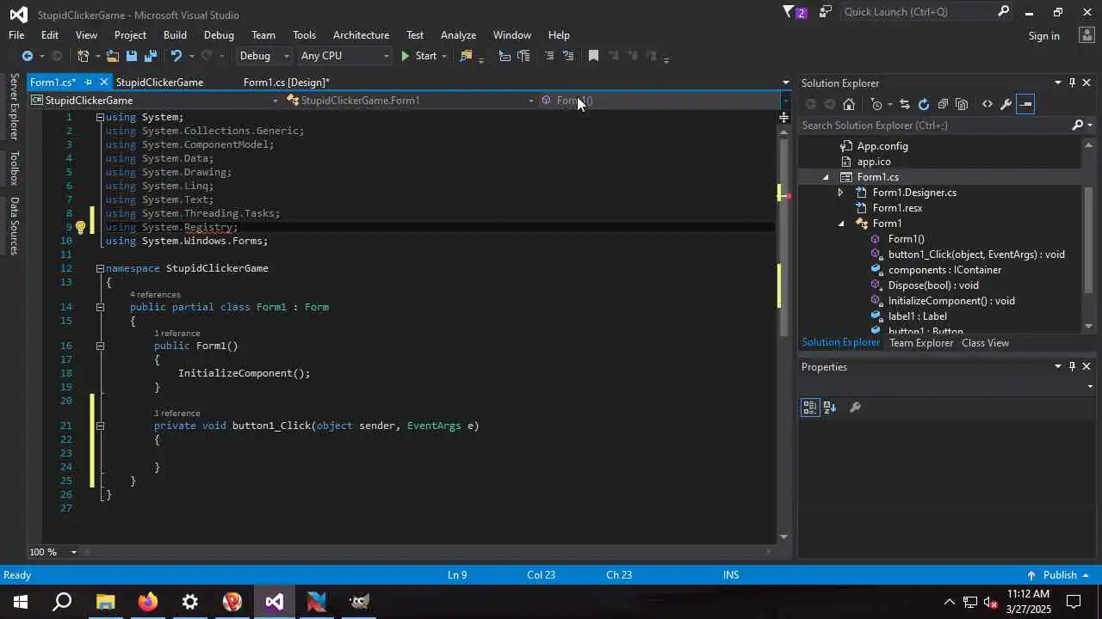Switch to the StupidClickerGame document tab

point(159,83)
